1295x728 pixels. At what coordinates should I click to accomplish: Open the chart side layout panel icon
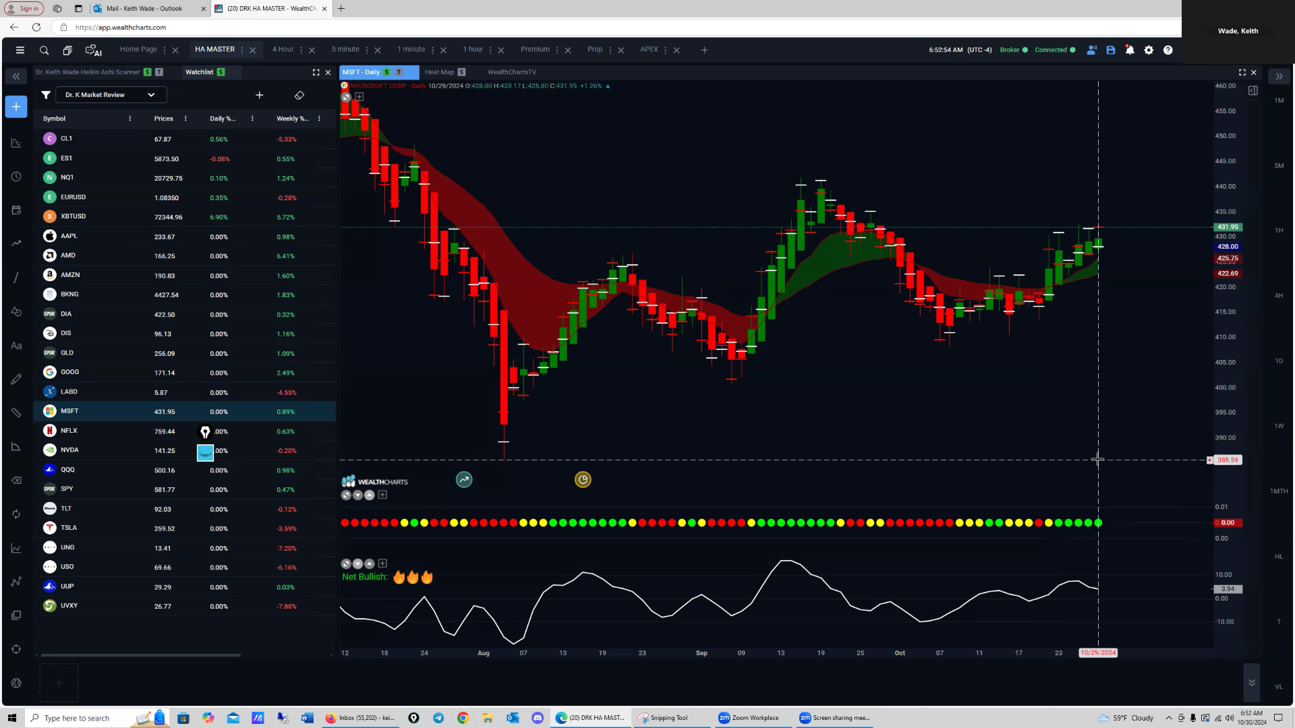tap(1253, 90)
